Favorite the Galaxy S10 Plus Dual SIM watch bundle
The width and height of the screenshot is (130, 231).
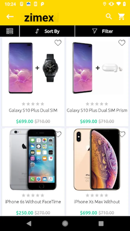click(x=58, y=43)
